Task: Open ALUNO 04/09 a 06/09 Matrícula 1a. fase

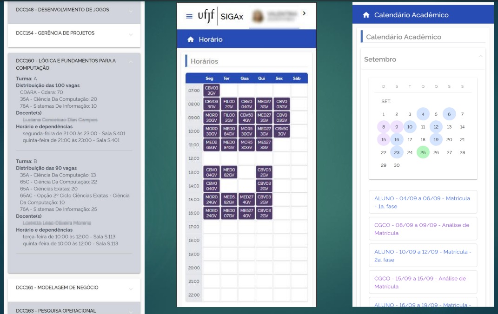Action: coord(423,202)
